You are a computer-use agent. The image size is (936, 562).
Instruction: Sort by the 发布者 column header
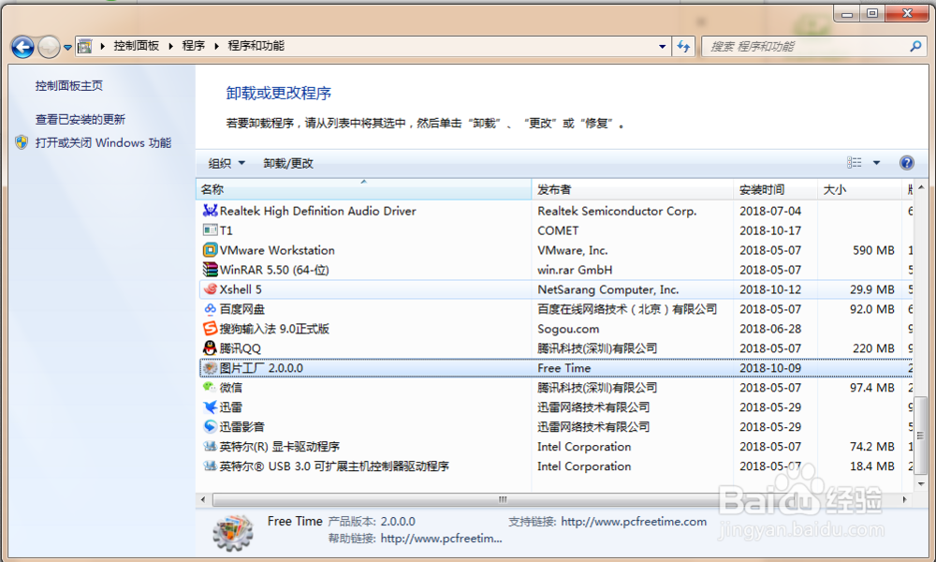click(x=632, y=189)
